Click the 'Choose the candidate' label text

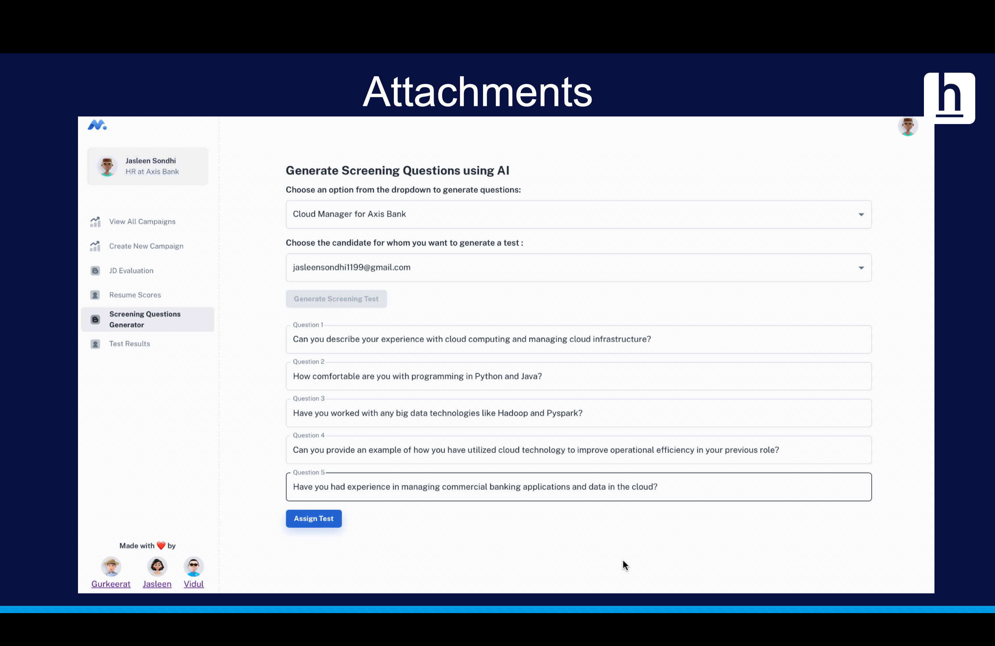(x=404, y=243)
